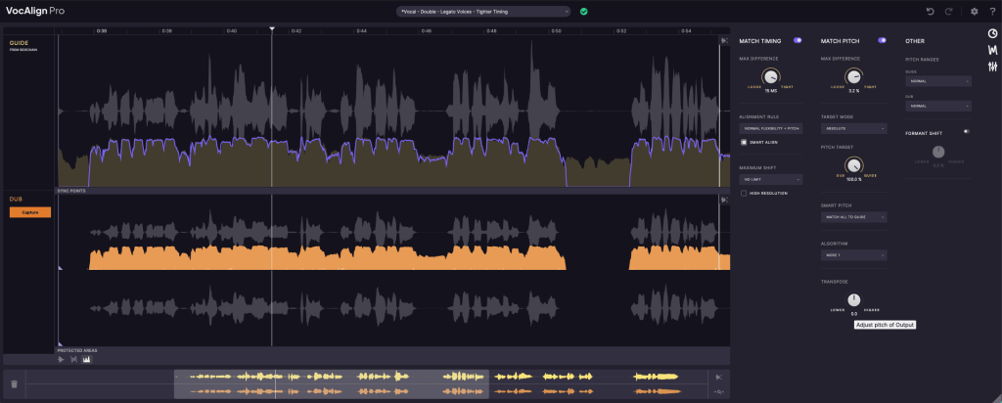
Task: Open the Smart Pitch dropdown
Action: point(853,217)
